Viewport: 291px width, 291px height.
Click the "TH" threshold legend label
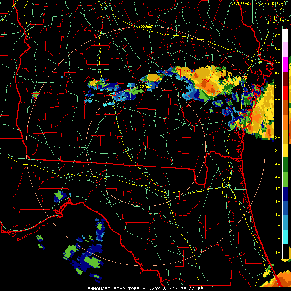tap(278, 253)
